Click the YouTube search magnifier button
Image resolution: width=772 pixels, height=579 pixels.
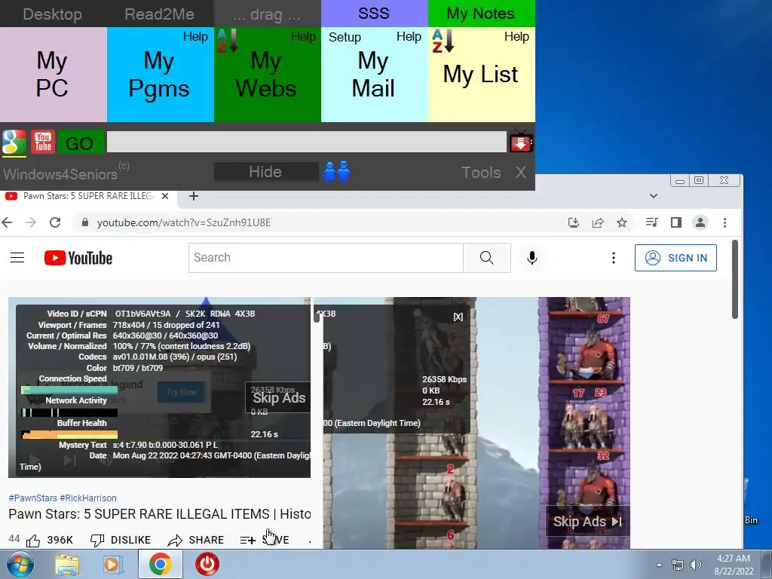(487, 258)
